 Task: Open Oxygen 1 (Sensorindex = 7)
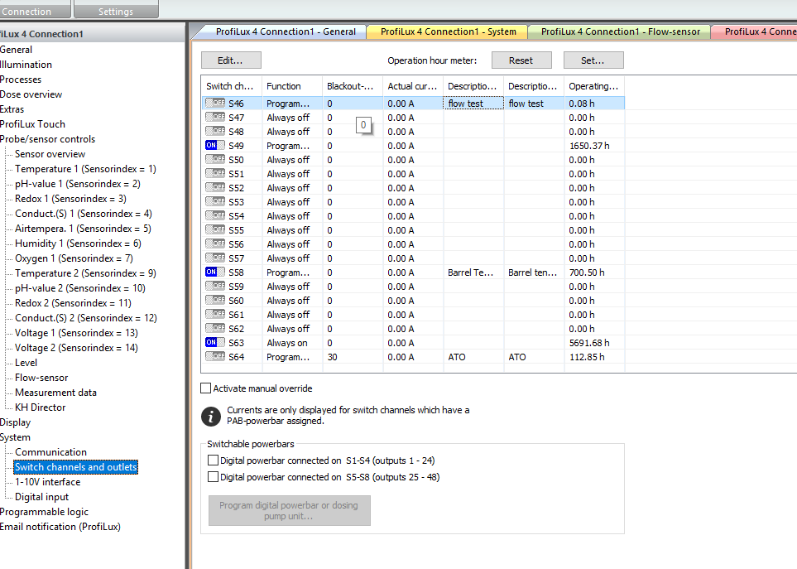(x=74, y=258)
